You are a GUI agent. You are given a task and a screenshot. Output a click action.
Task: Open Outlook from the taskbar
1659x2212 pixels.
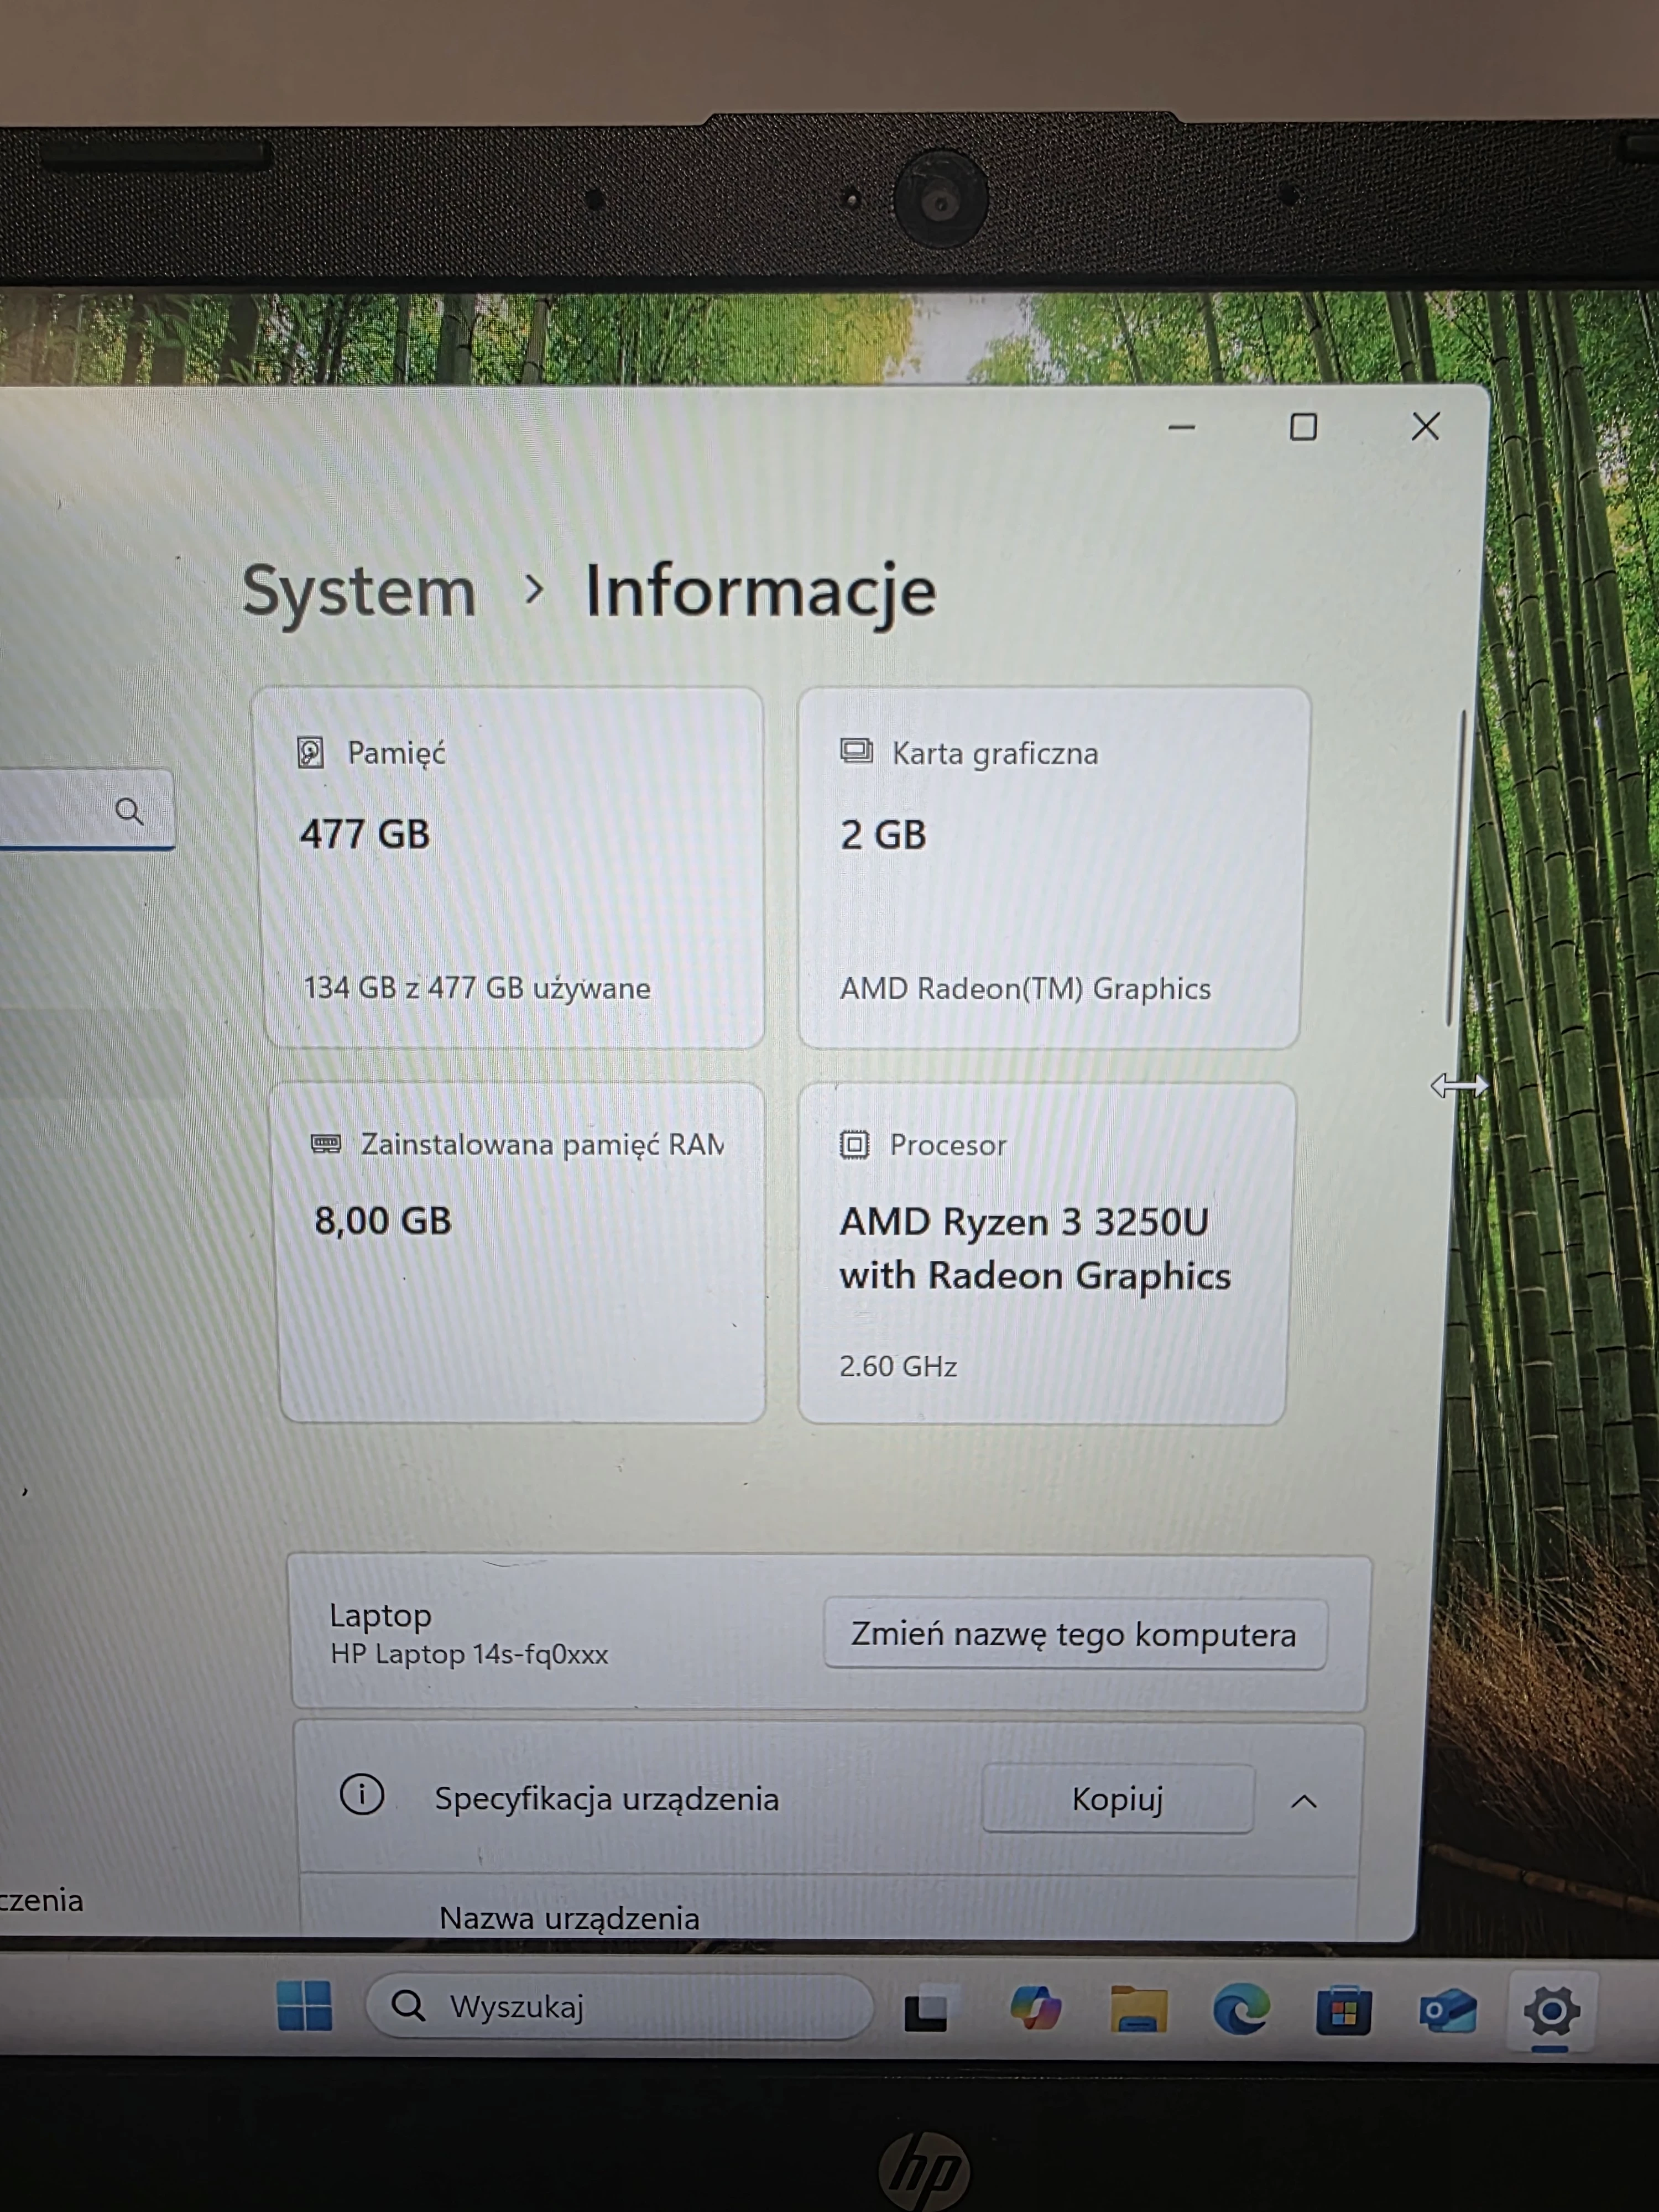[1447, 2010]
